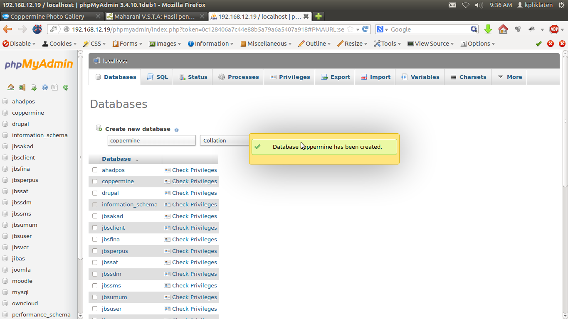Image resolution: width=568 pixels, height=319 pixels.
Task: Open phpMyAdmin documentation question-mark icon
Action: coord(44,88)
